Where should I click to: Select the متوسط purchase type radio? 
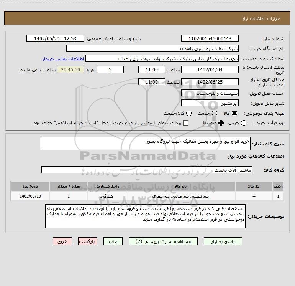pos(221,123)
